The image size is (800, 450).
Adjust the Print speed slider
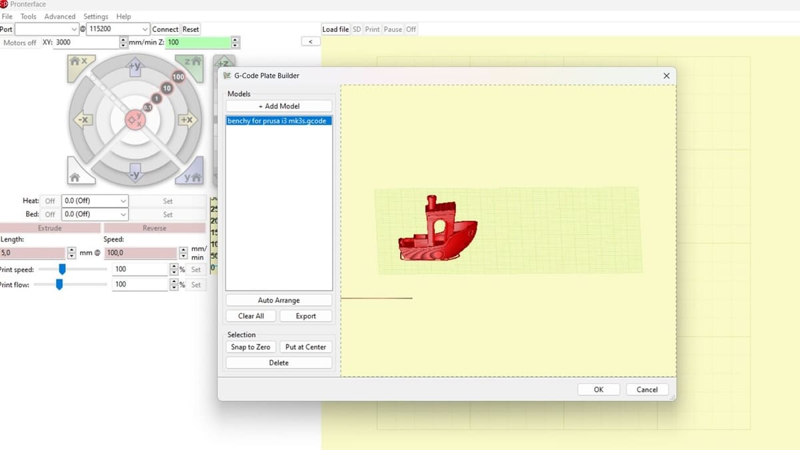click(62, 269)
